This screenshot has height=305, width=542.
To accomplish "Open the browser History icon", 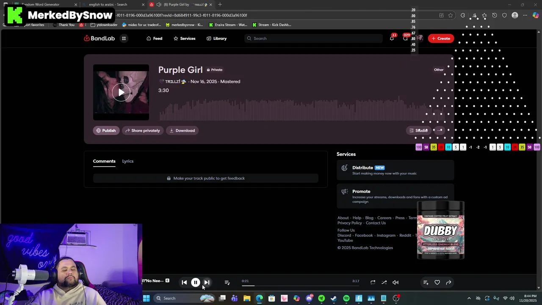I will (495, 15).
